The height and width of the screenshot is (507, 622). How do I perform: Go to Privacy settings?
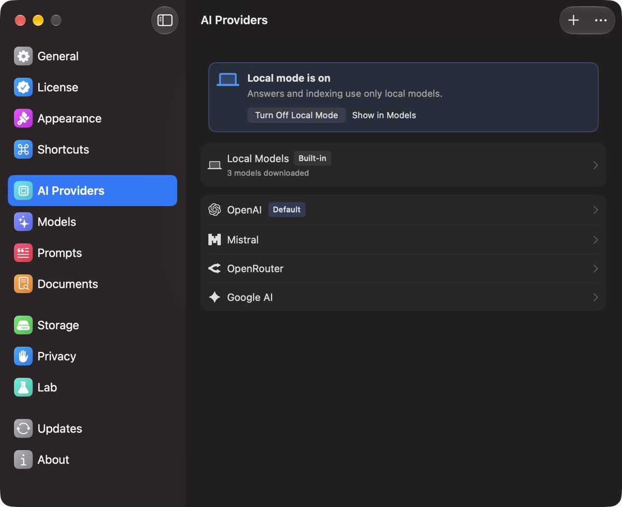[92, 357]
